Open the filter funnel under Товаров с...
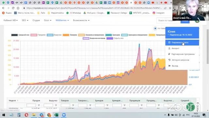The width and height of the screenshot is (209, 118). 90,105
